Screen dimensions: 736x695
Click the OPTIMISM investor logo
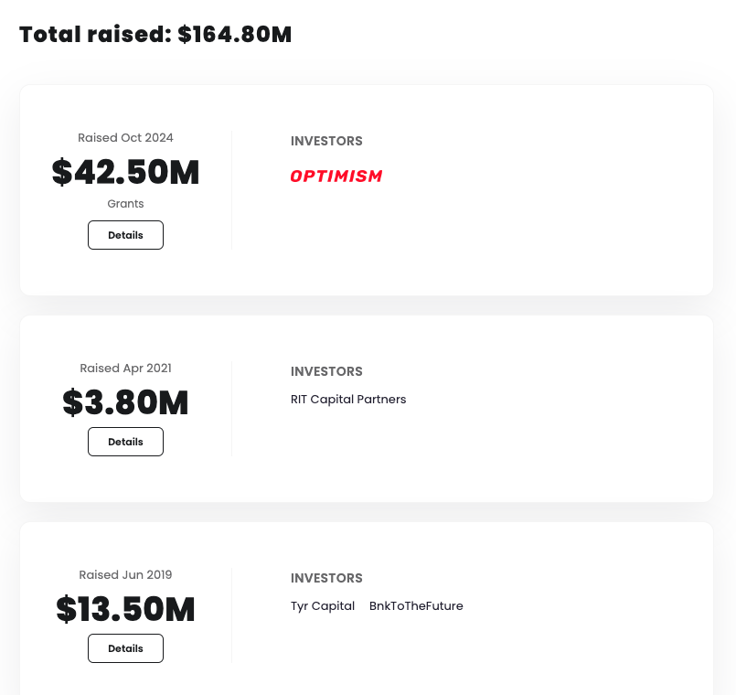click(x=336, y=176)
